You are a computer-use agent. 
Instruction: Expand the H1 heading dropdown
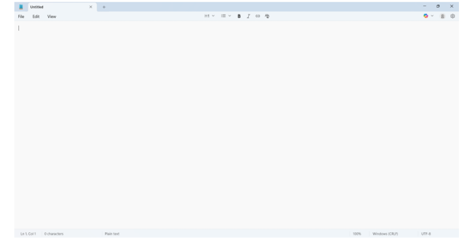click(x=209, y=16)
